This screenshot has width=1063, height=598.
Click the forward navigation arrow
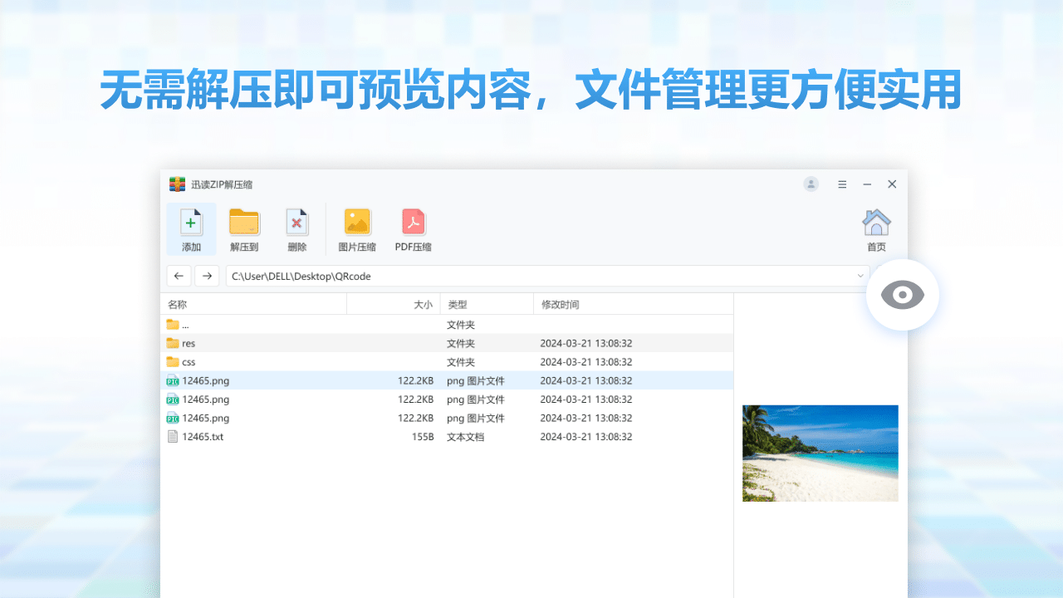[207, 276]
